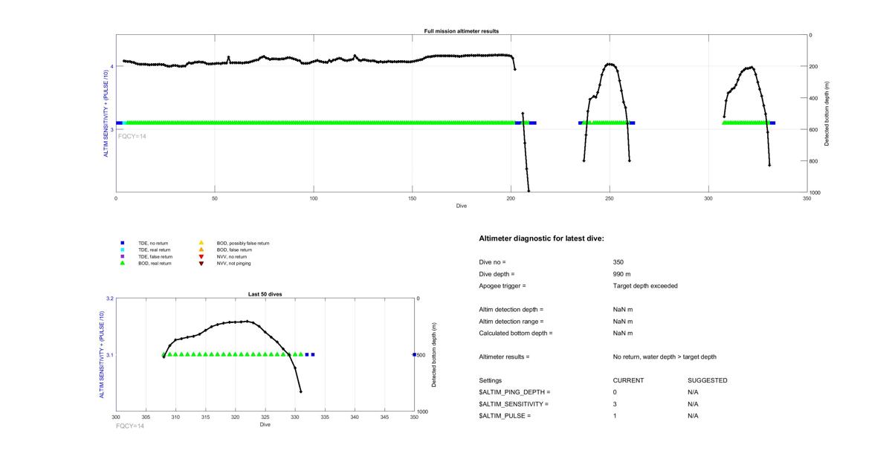Click the 'NVV, not pinging' legend label
The image size is (892, 462).
click(233, 264)
